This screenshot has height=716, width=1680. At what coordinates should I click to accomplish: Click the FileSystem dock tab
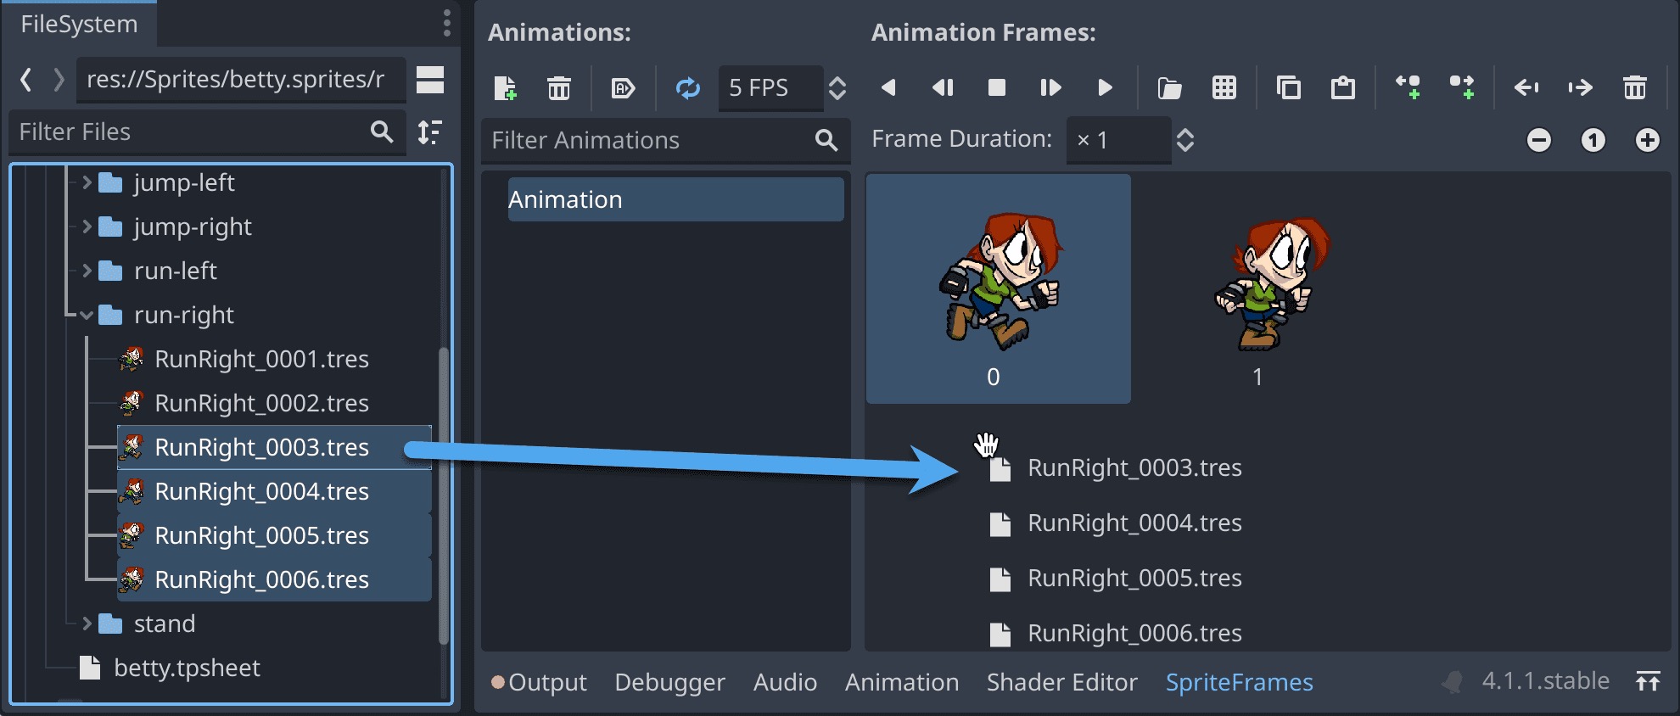pyautogui.click(x=79, y=24)
